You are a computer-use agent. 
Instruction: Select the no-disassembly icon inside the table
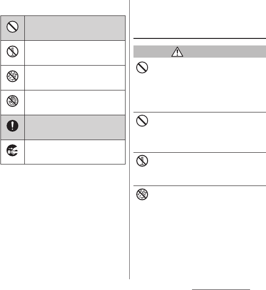[x=12, y=52]
